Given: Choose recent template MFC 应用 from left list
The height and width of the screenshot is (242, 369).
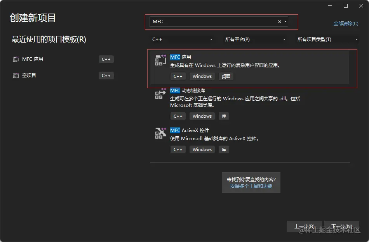Looking at the screenshot, I should [x=33, y=59].
